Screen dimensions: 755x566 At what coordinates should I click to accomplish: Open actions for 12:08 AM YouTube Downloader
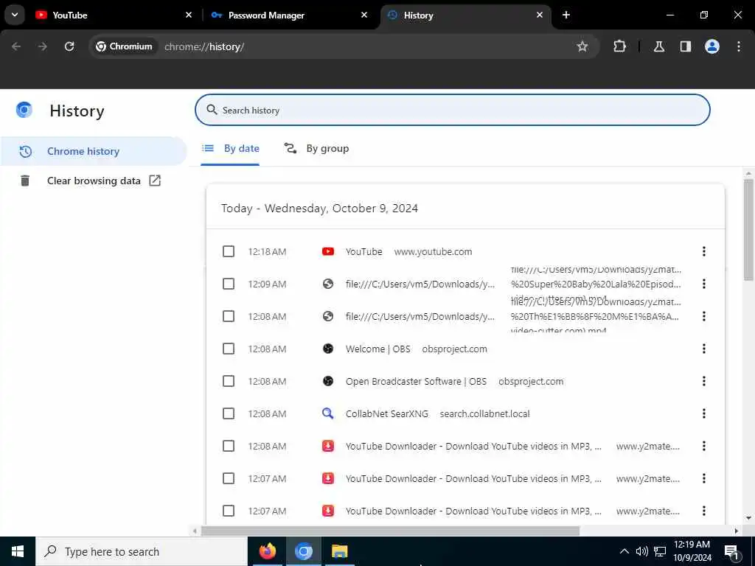[704, 446]
